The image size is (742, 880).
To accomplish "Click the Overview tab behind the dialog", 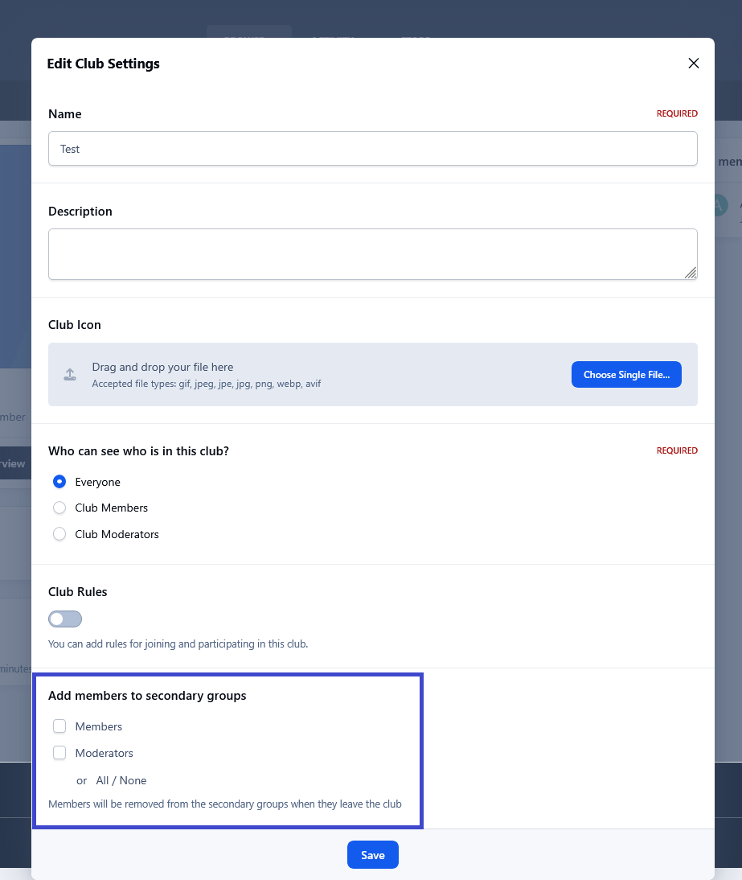I will [14, 463].
